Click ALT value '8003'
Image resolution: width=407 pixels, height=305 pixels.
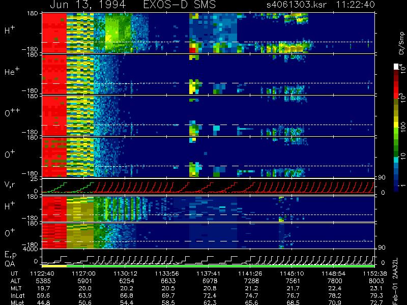(x=376, y=281)
